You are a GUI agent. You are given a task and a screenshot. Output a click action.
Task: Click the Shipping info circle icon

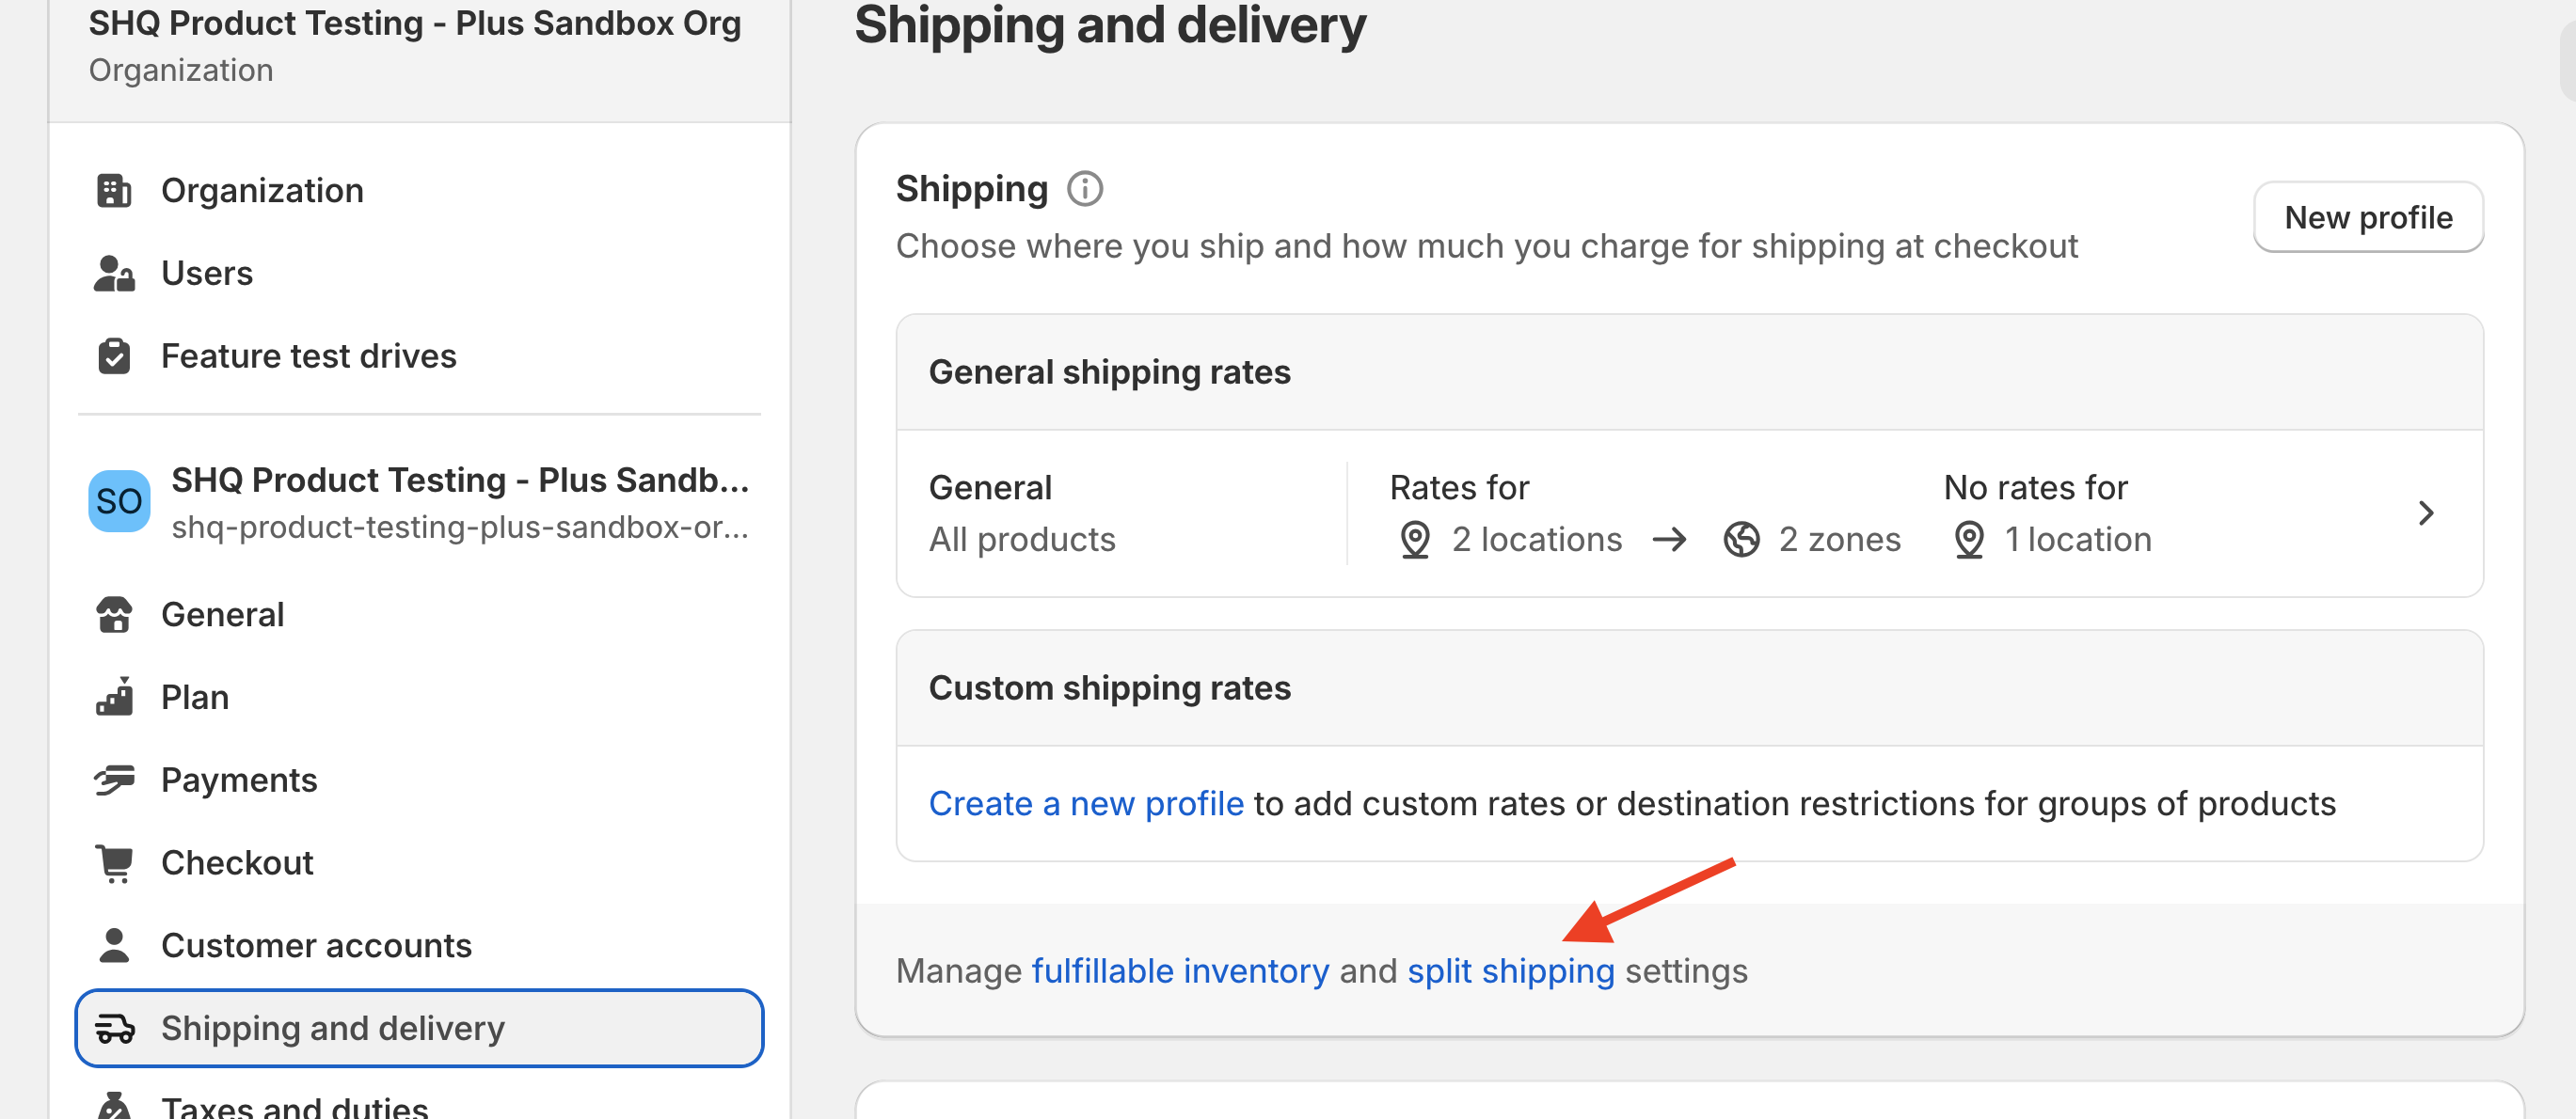pos(1085,189)
